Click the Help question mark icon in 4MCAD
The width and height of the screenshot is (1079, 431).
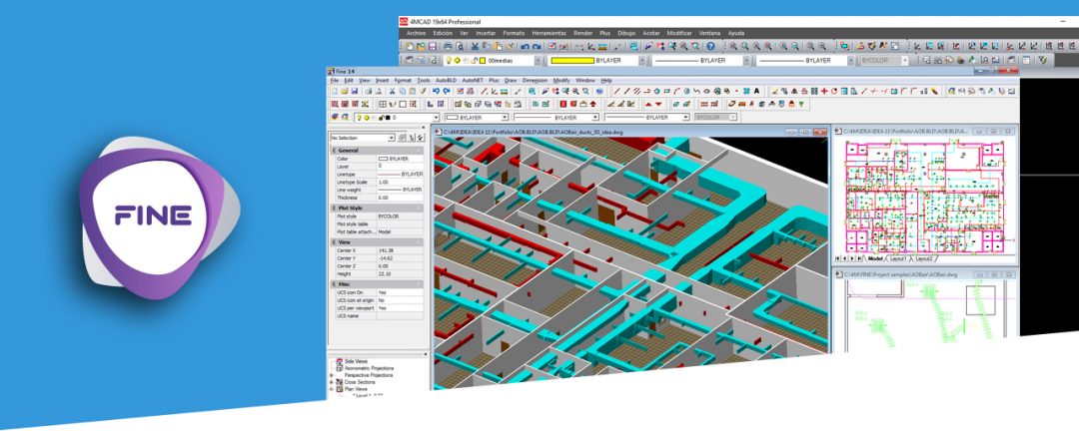tap(710, 46)
